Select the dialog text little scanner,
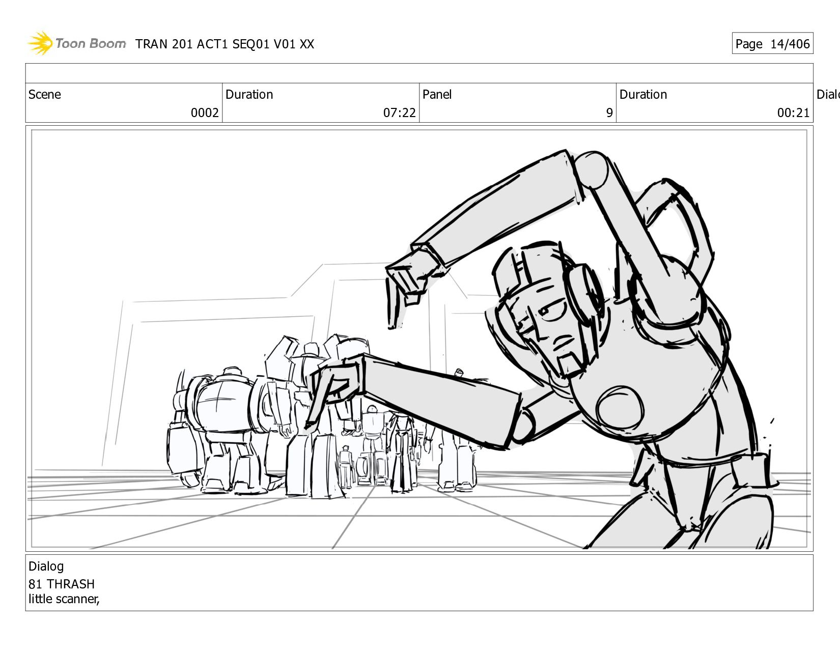The height and width of the screenshot is (649, 840). [64, 599]
